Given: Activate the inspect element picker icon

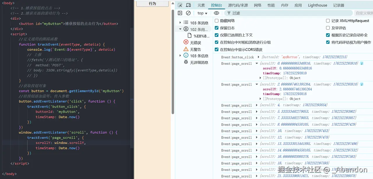Looking at the screenshot, I should pos(180,5).
